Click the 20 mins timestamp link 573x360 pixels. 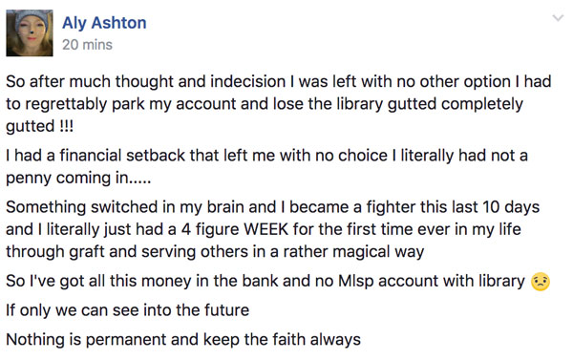coord(87,45)
